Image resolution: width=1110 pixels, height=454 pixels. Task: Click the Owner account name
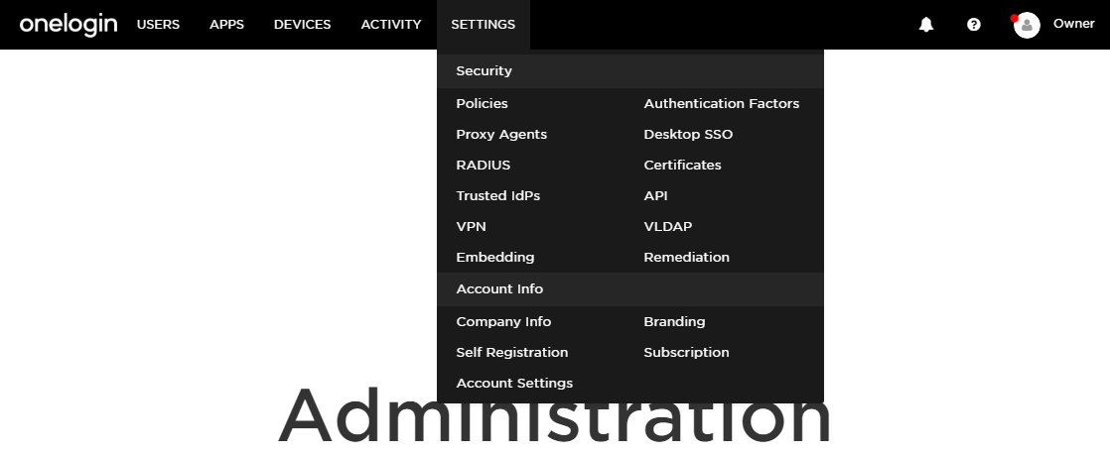tap(1074, 24)
